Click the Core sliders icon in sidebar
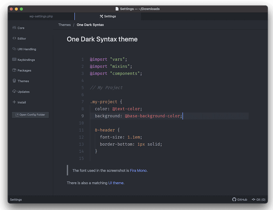The image size is (273, 210). 14,28
